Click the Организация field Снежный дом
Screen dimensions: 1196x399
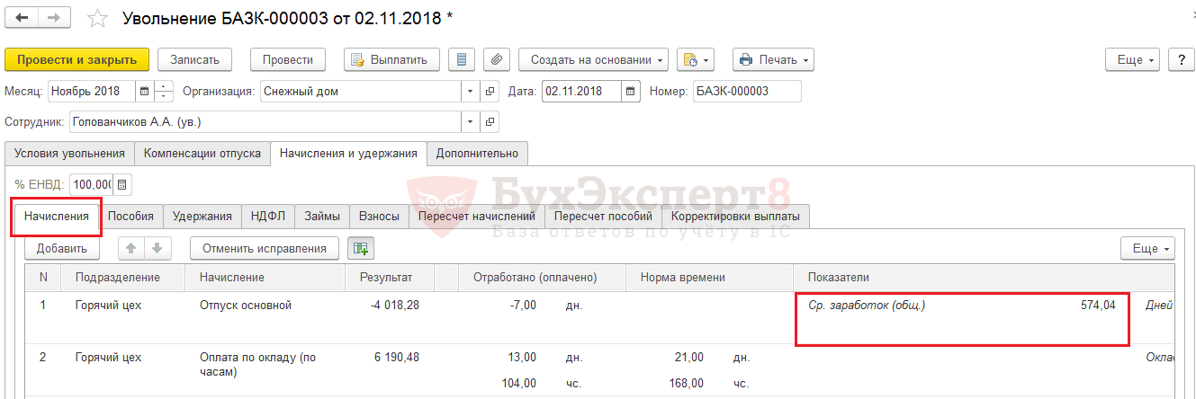361,91
